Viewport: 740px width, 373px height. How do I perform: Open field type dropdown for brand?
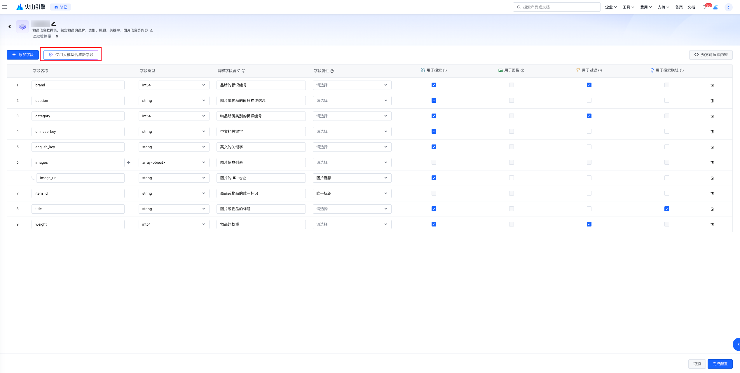[x=174, y=85]
